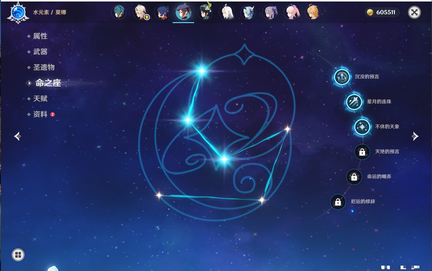Open the locked 灭绝的预言 constellation

click(x=362, y=152)
